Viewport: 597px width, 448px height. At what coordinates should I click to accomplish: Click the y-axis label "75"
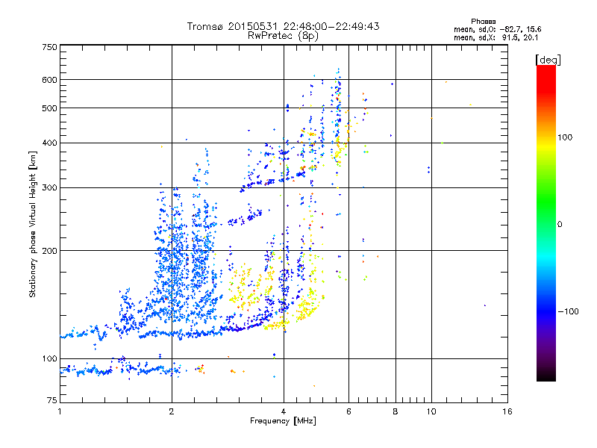(52, 400)
